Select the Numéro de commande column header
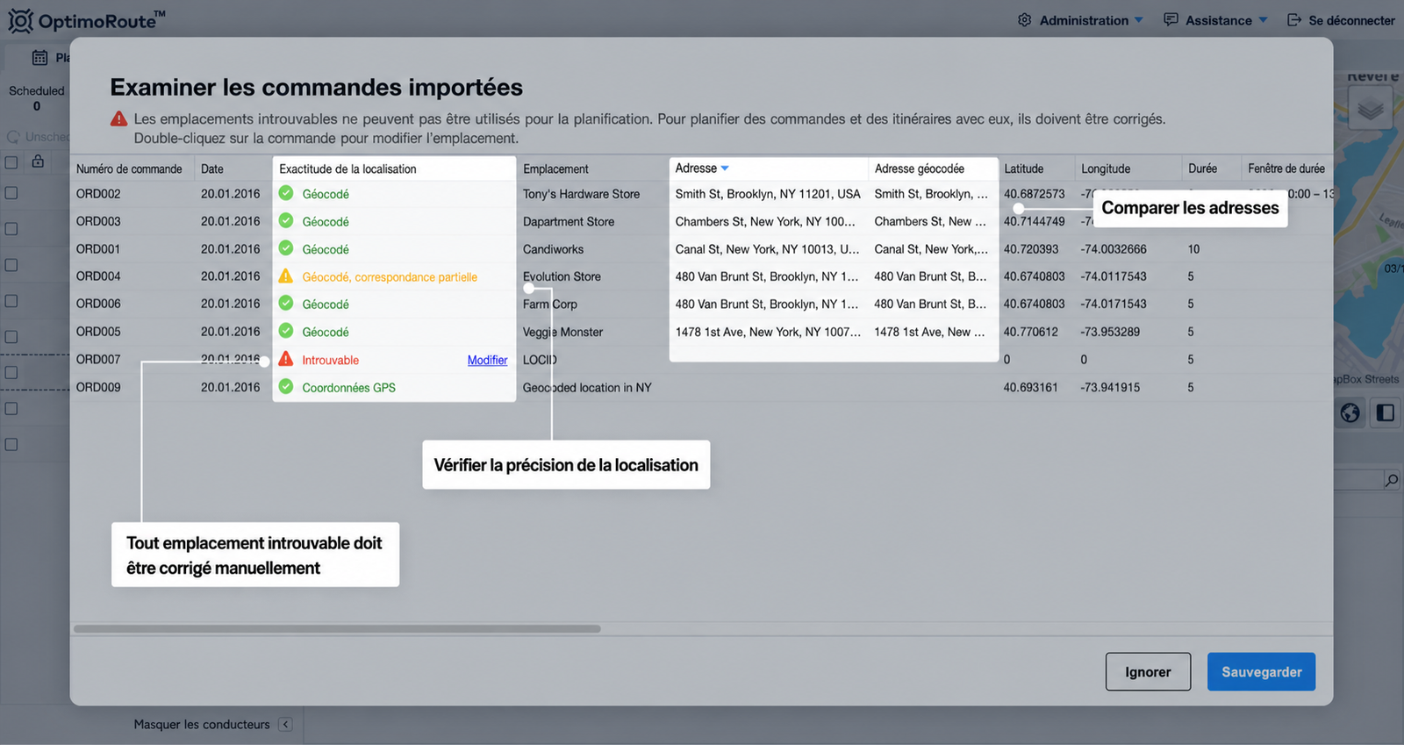 (x=129, y=168)
